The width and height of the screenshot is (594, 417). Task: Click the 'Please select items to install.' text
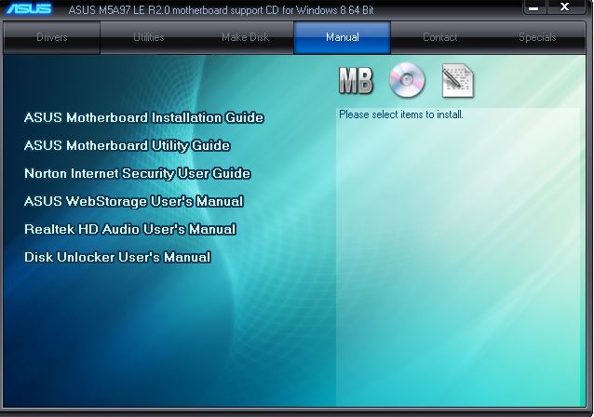(x=400, y=114)
